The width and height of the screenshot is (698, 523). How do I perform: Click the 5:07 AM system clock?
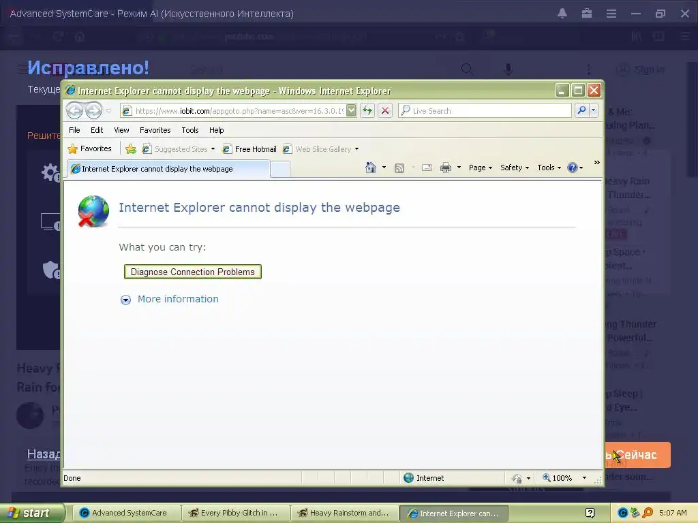click(x=673, y=513)
